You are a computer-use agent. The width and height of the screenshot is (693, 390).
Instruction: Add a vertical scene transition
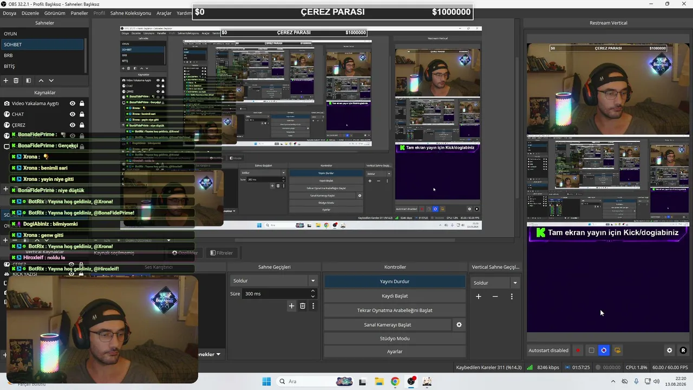click(478, 296)
